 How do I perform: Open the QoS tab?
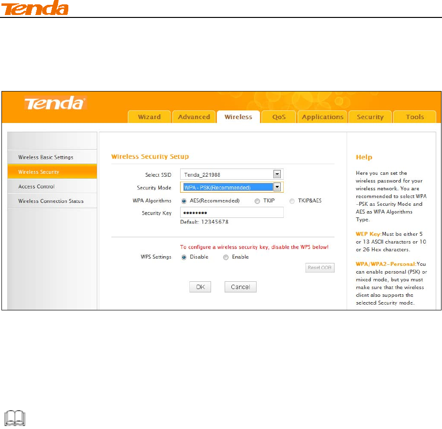[278, 117]
